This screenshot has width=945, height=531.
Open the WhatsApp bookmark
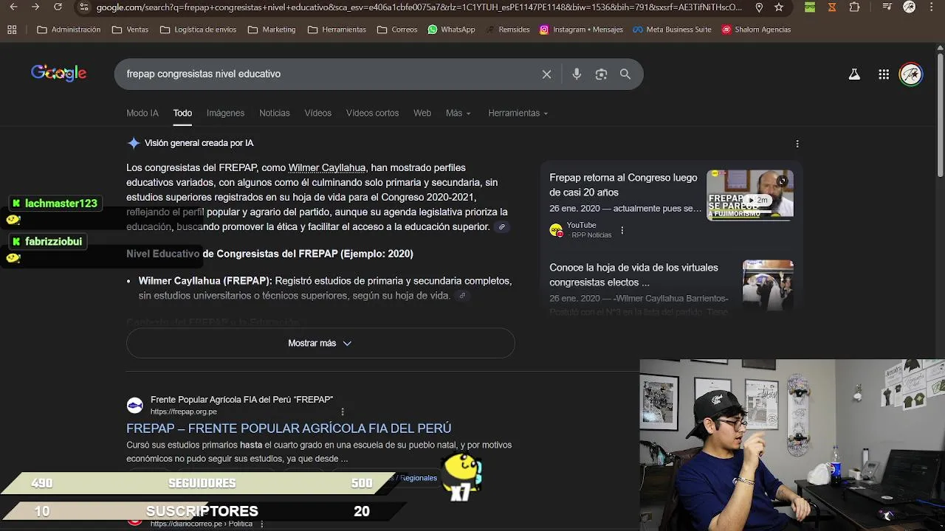pos(451,29)
